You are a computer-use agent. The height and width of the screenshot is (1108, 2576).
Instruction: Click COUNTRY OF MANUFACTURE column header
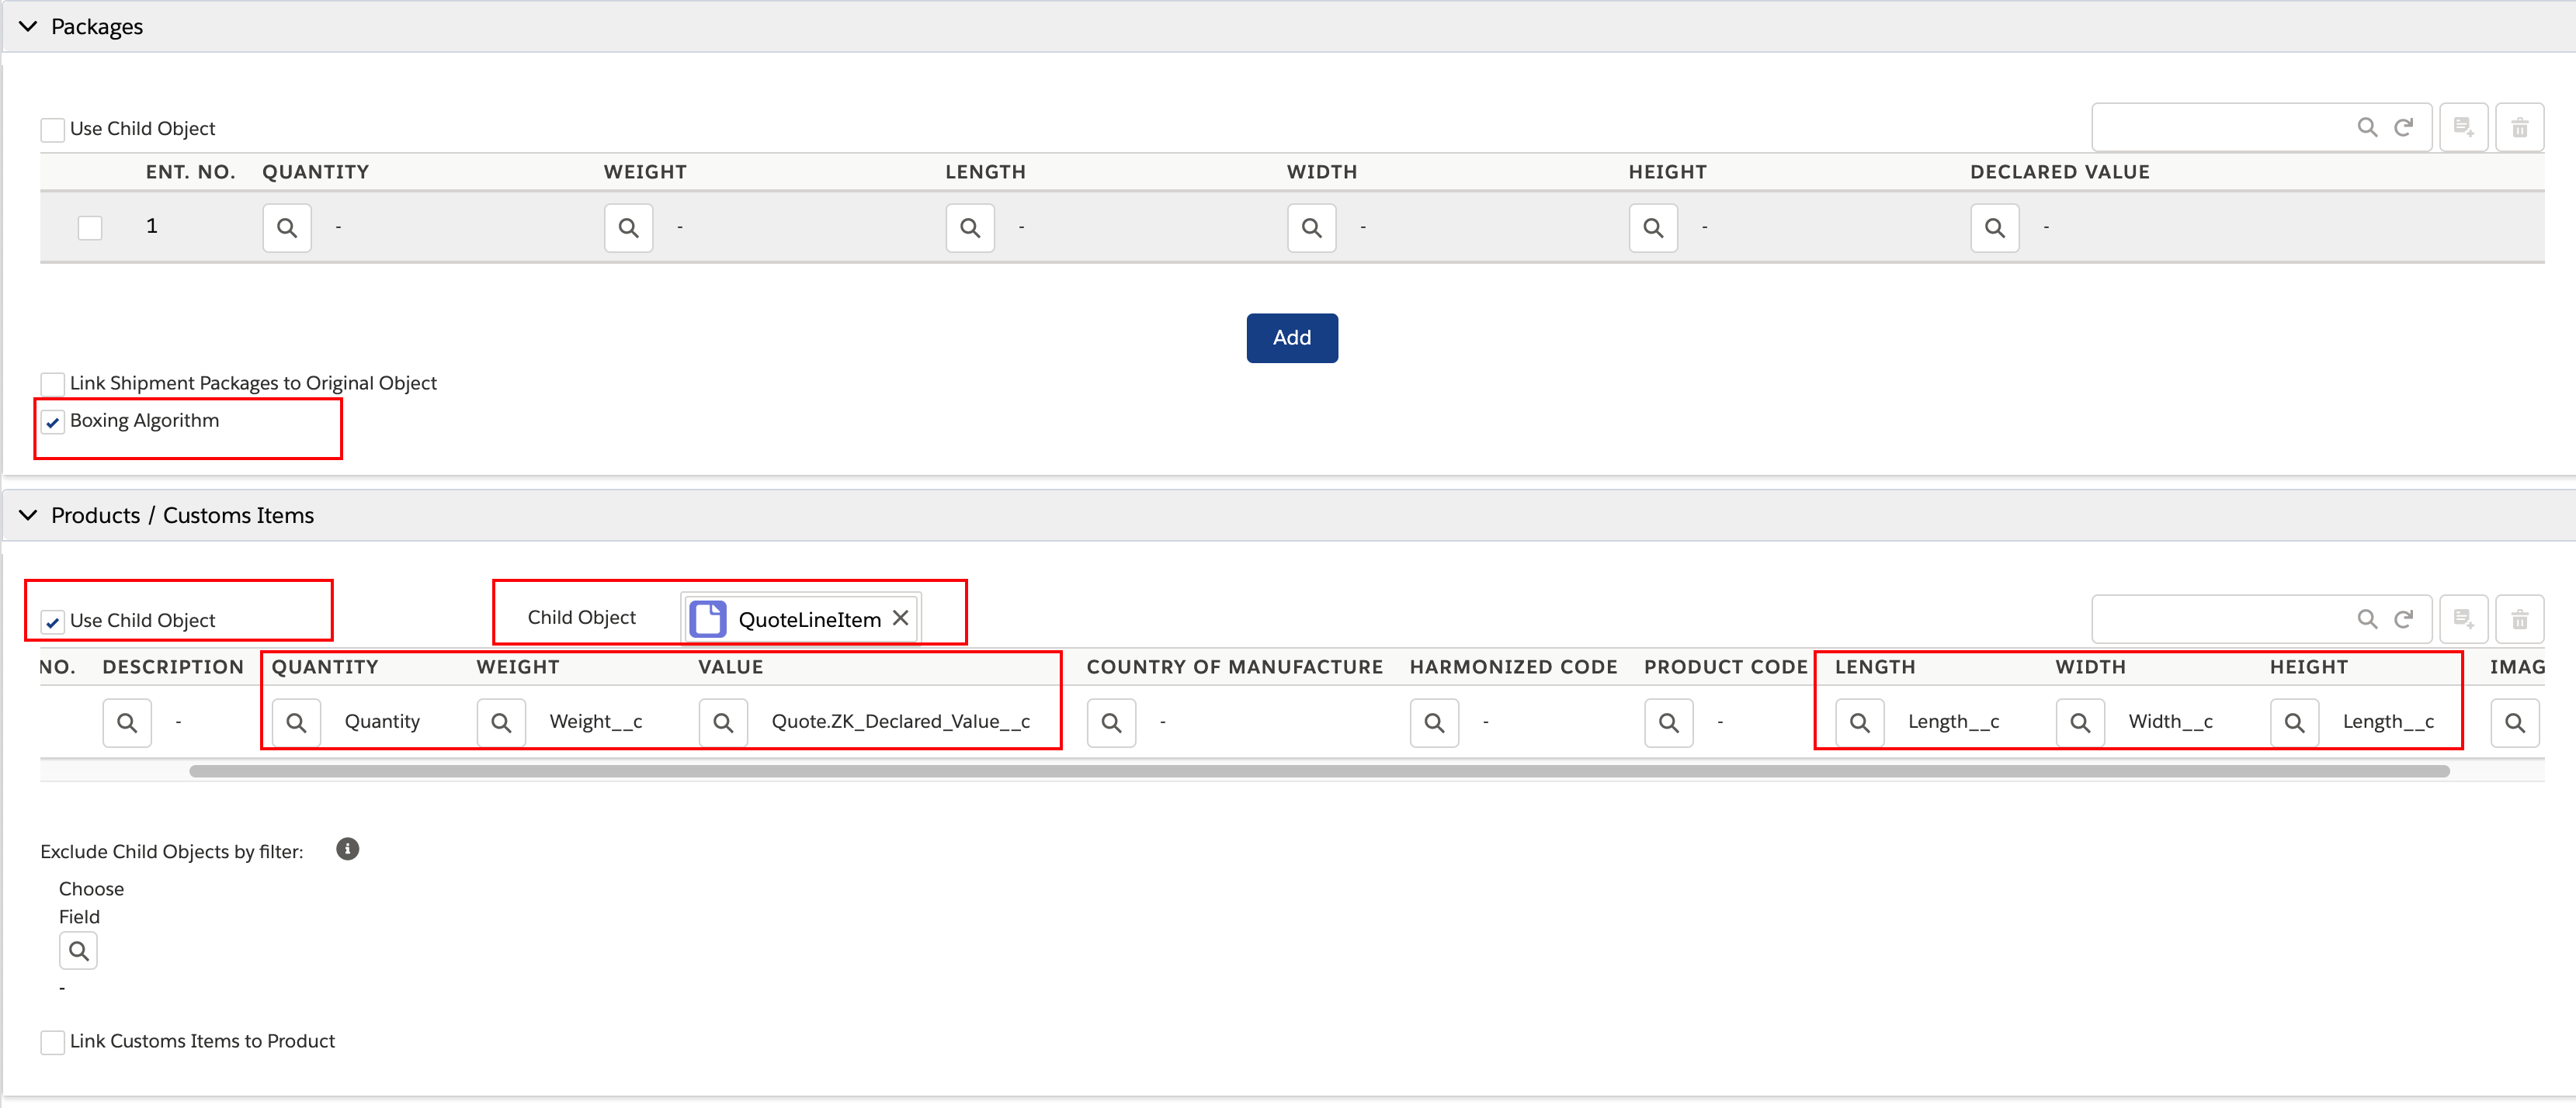[x=1234, y=667]
